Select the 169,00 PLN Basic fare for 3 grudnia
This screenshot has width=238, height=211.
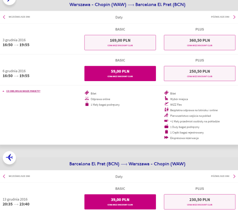(120, 43)
